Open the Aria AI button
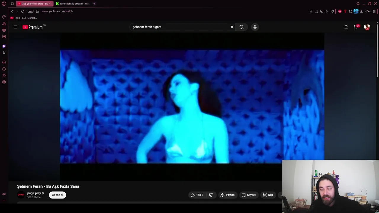This screenshot has width=379, height=213. tap(368, 11)
